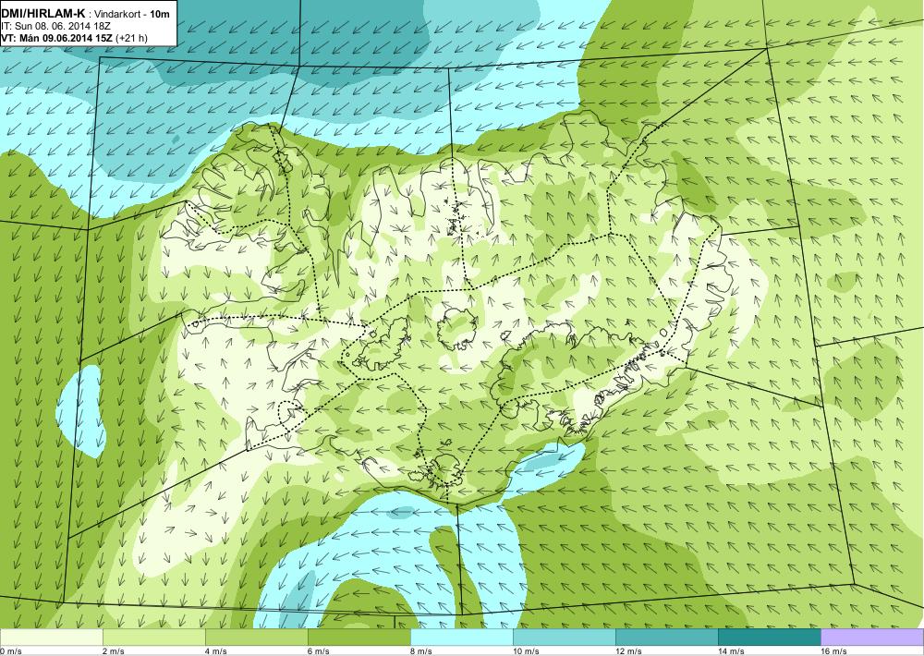Click the '(+21 h)' forecast offset text

[132, 38]
